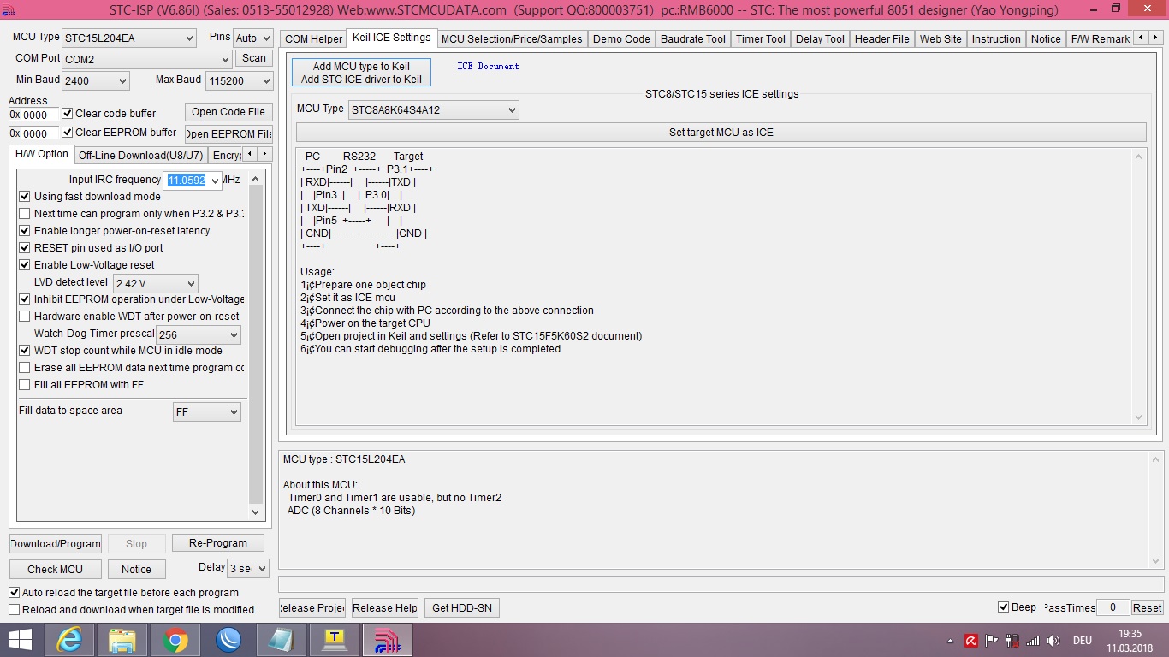1169x657 pixels.
Task: Switch to the Demo Code tab
Action: point(621,39)
